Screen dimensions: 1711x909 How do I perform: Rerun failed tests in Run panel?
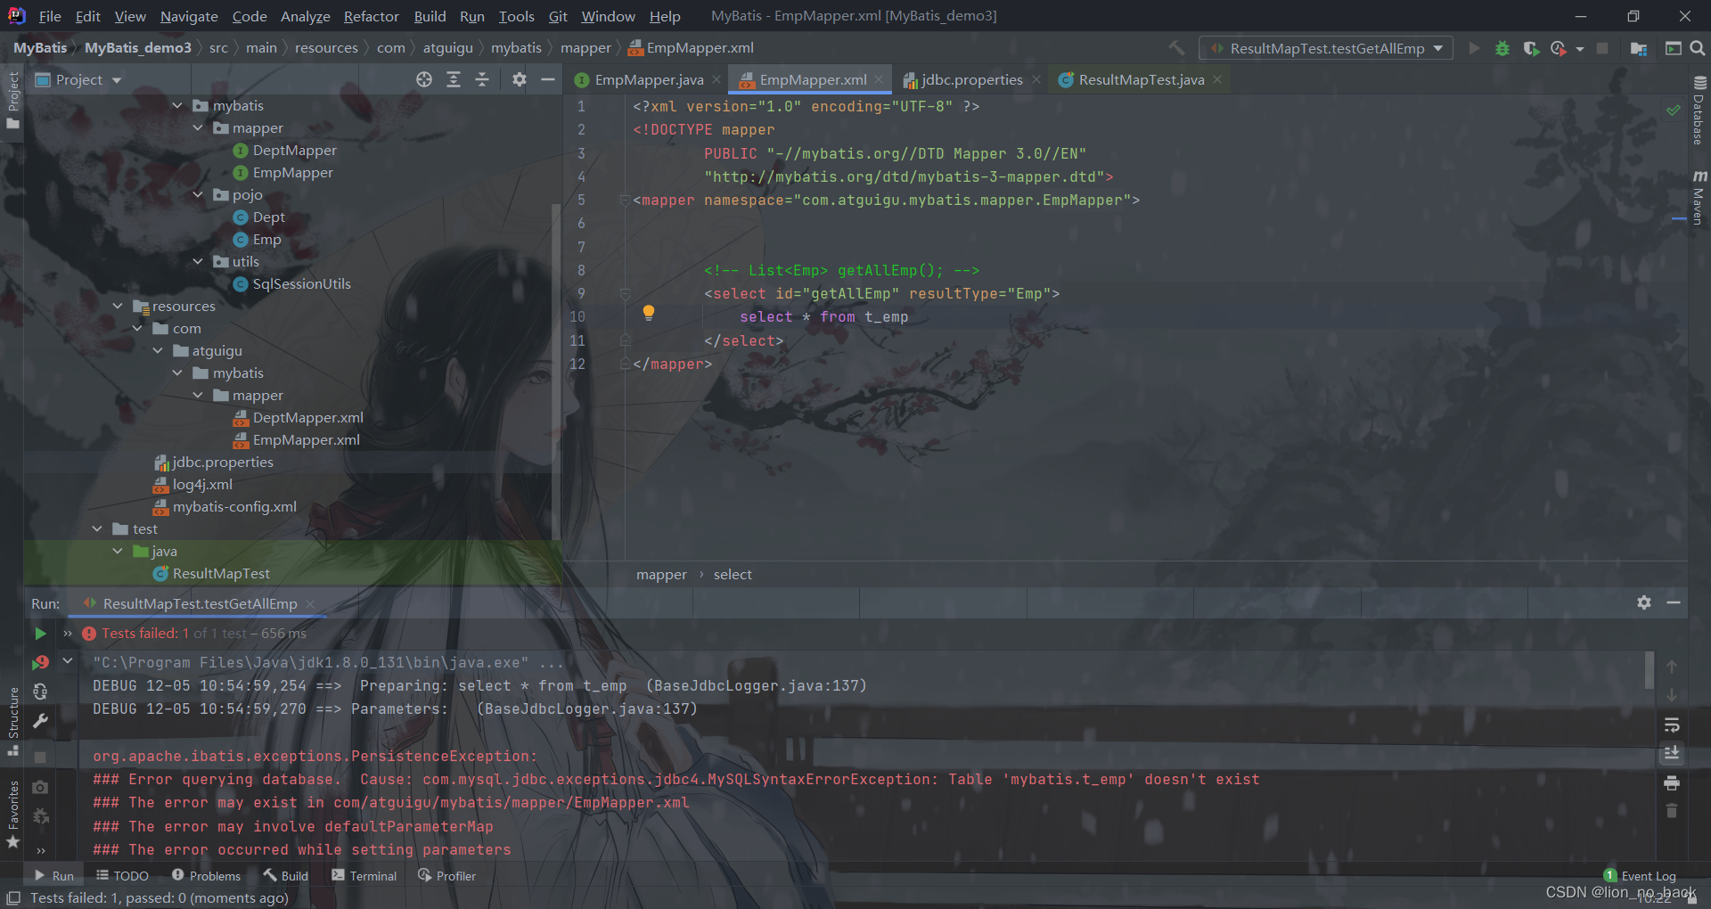click(x=40, y=662)
